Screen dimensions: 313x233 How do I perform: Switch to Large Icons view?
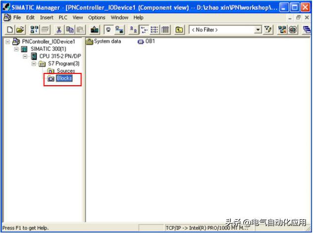tap(134, 30)
